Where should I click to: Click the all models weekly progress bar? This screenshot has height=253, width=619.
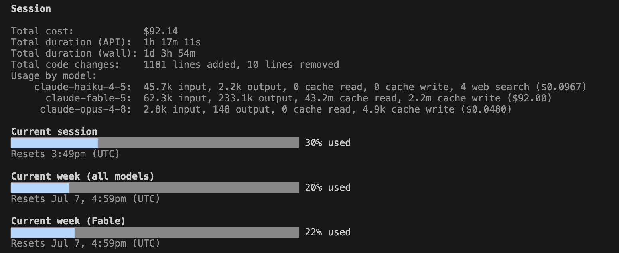pyautogui.click(x=155, y=188)
